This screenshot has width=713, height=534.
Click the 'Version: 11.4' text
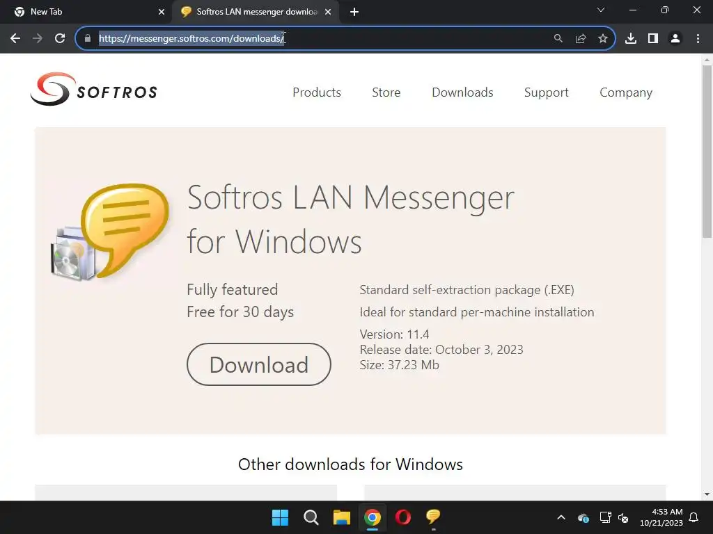[x=394, y=334]
